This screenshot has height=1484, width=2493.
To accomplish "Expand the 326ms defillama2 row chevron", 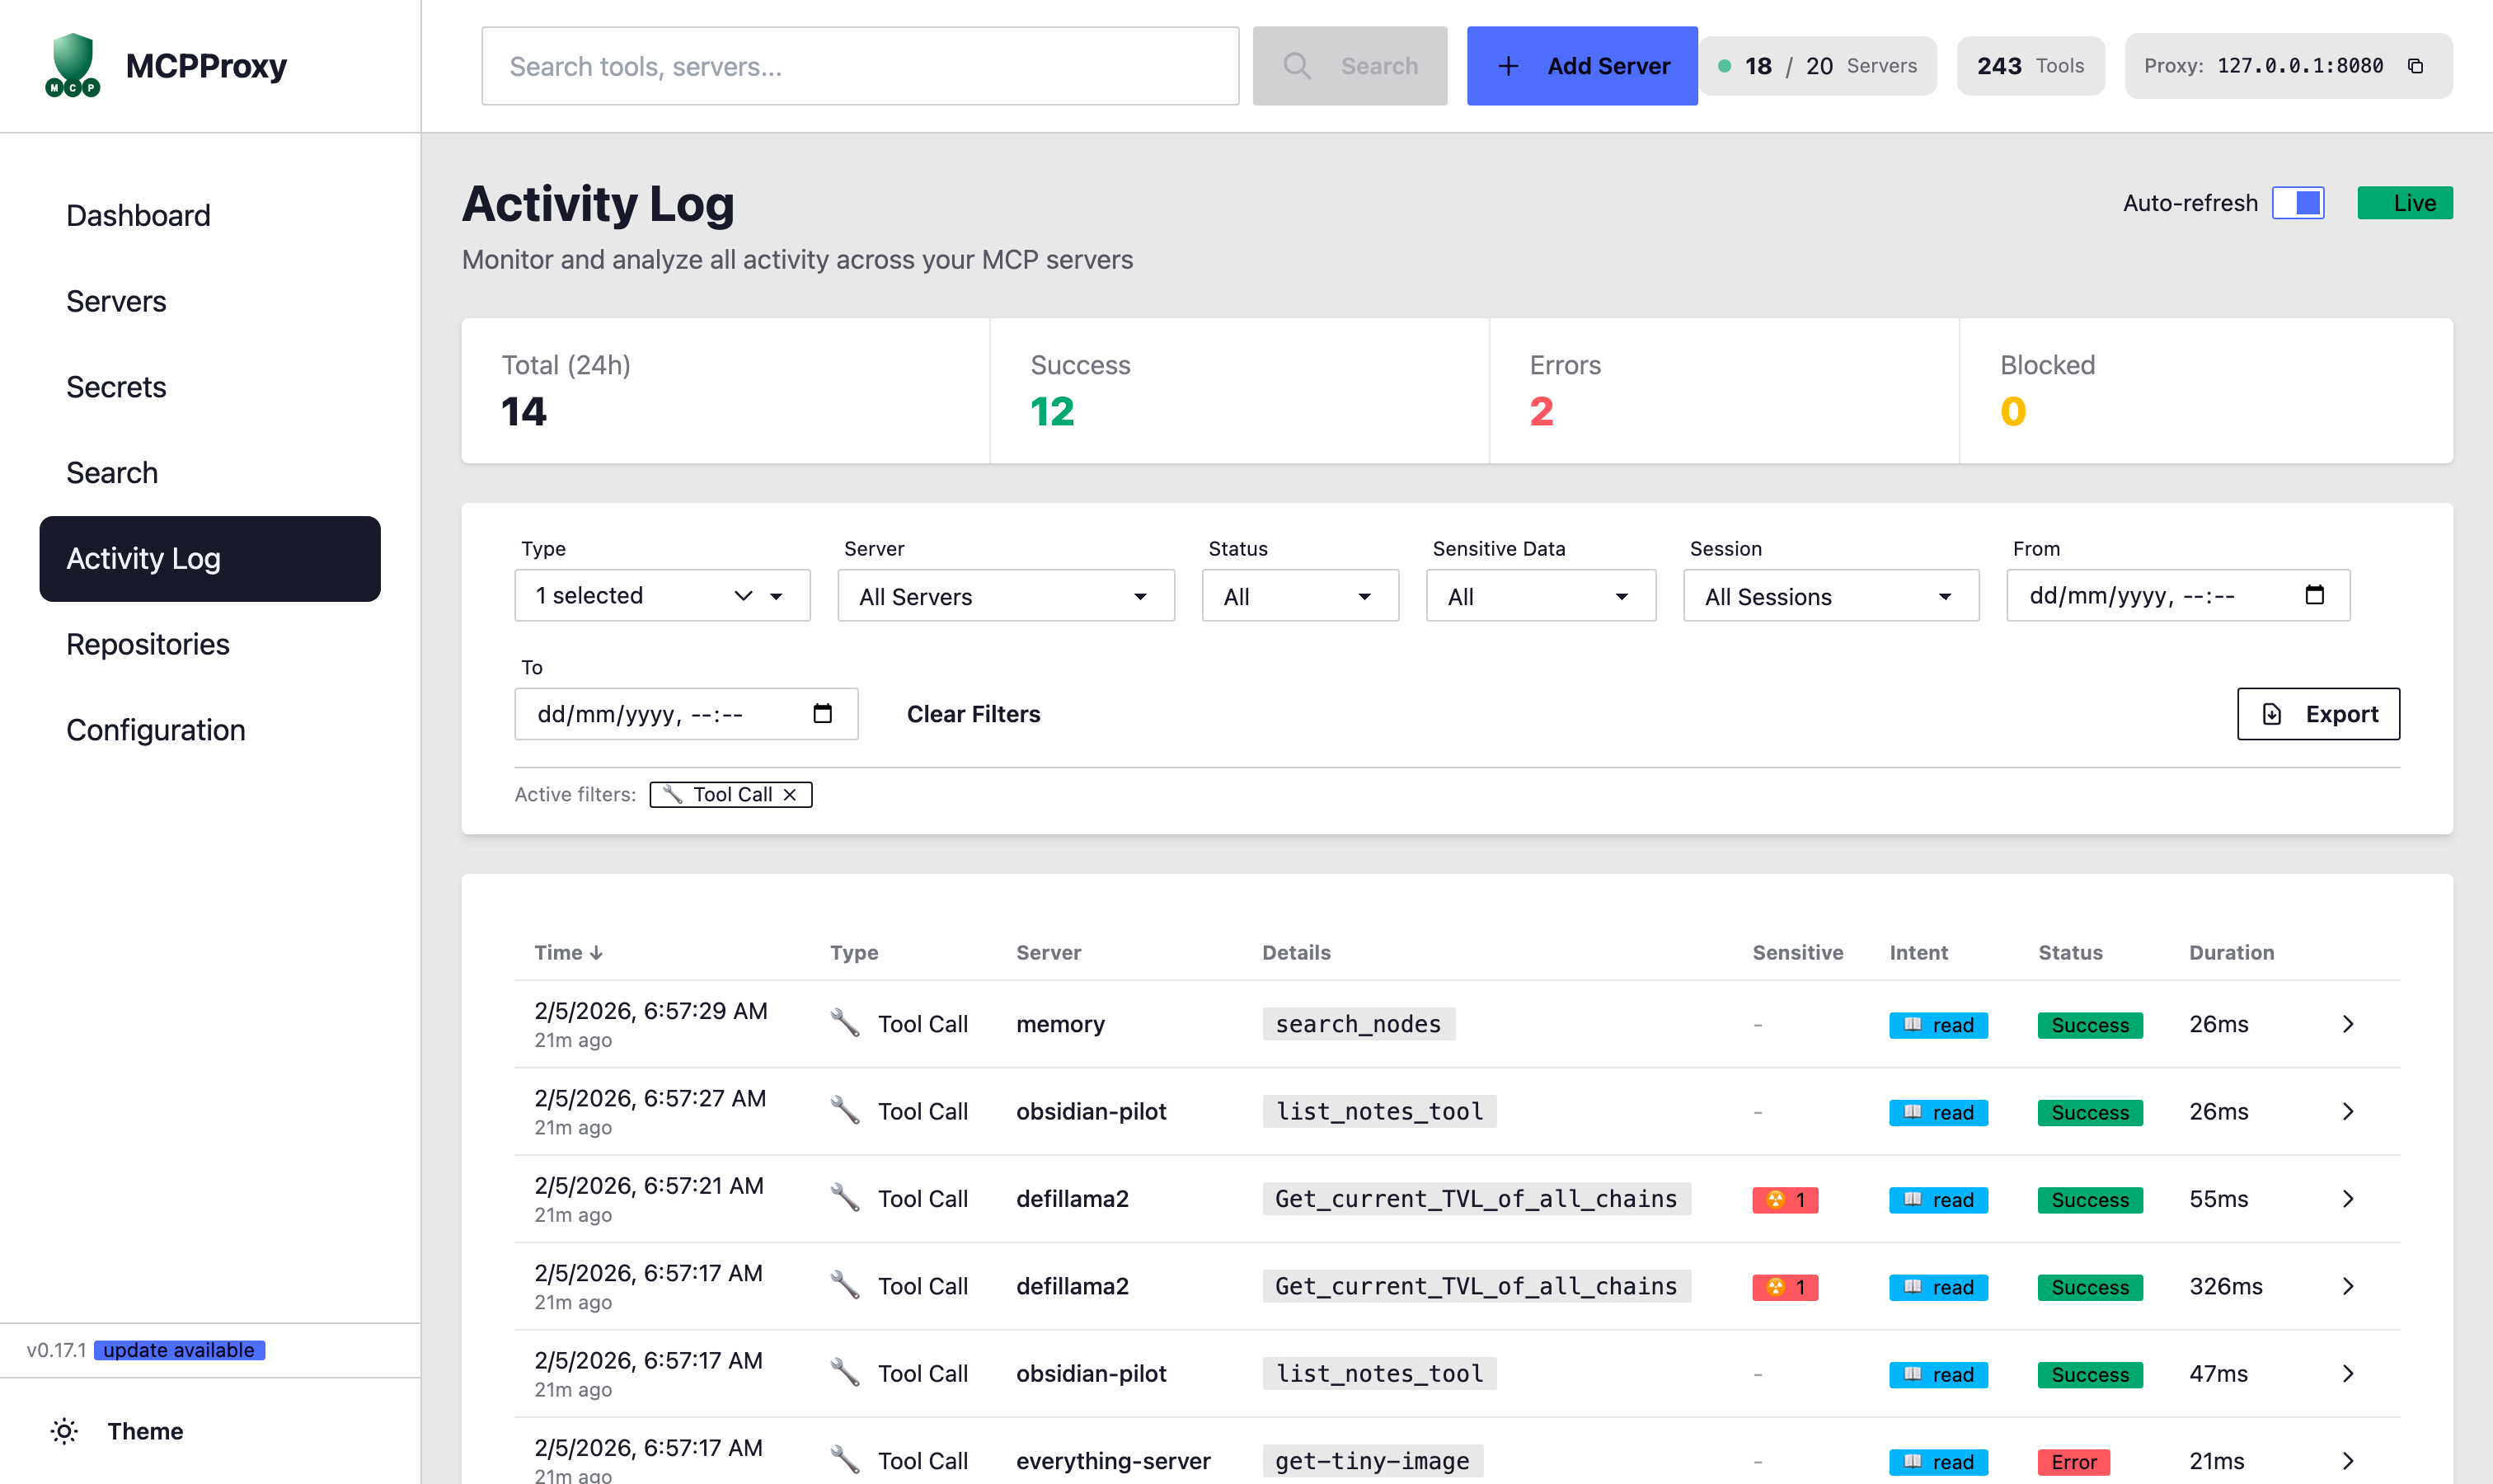I will (2347, 1286).
